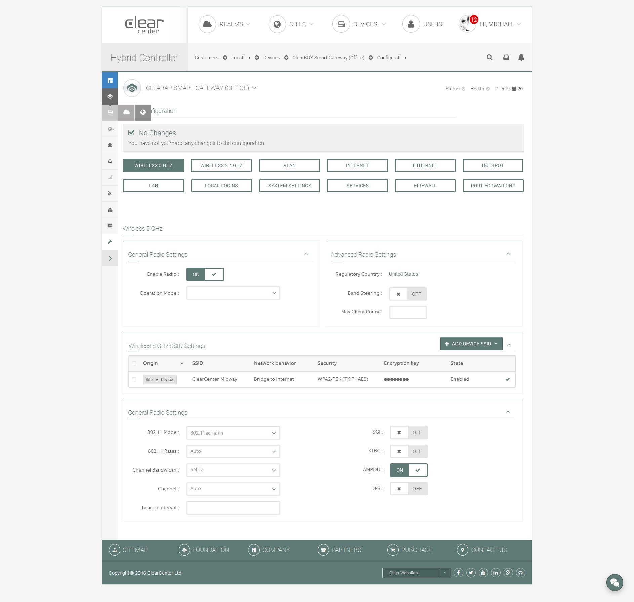This screenshot has height=602, width=634.
Task: Click the Max Client Count field
Action: (x=408, y=312)
